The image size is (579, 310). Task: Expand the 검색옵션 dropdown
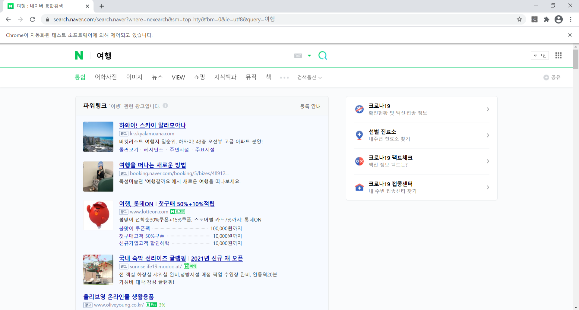pyautogui.click(x=309, y=77)
